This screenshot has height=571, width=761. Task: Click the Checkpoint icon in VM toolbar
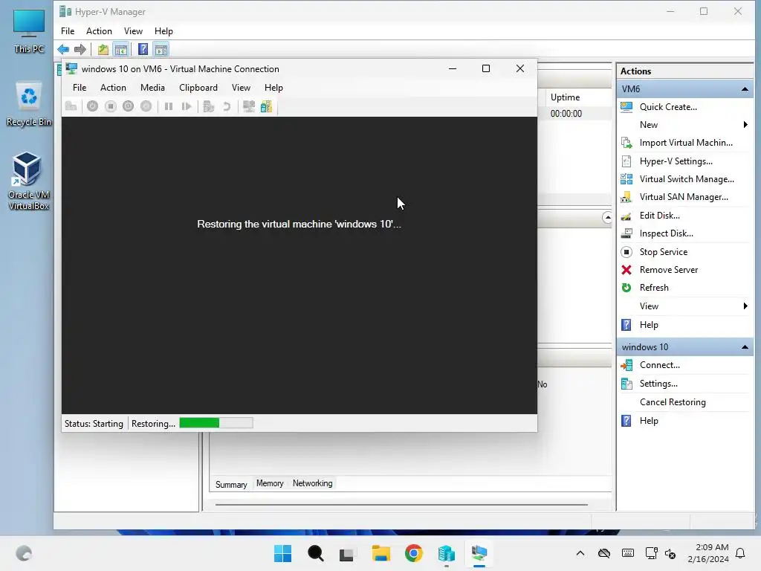(209, 106)
